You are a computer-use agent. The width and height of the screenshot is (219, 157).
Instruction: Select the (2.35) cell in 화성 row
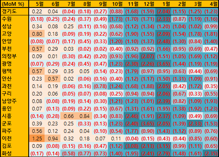tap(211, 153)
